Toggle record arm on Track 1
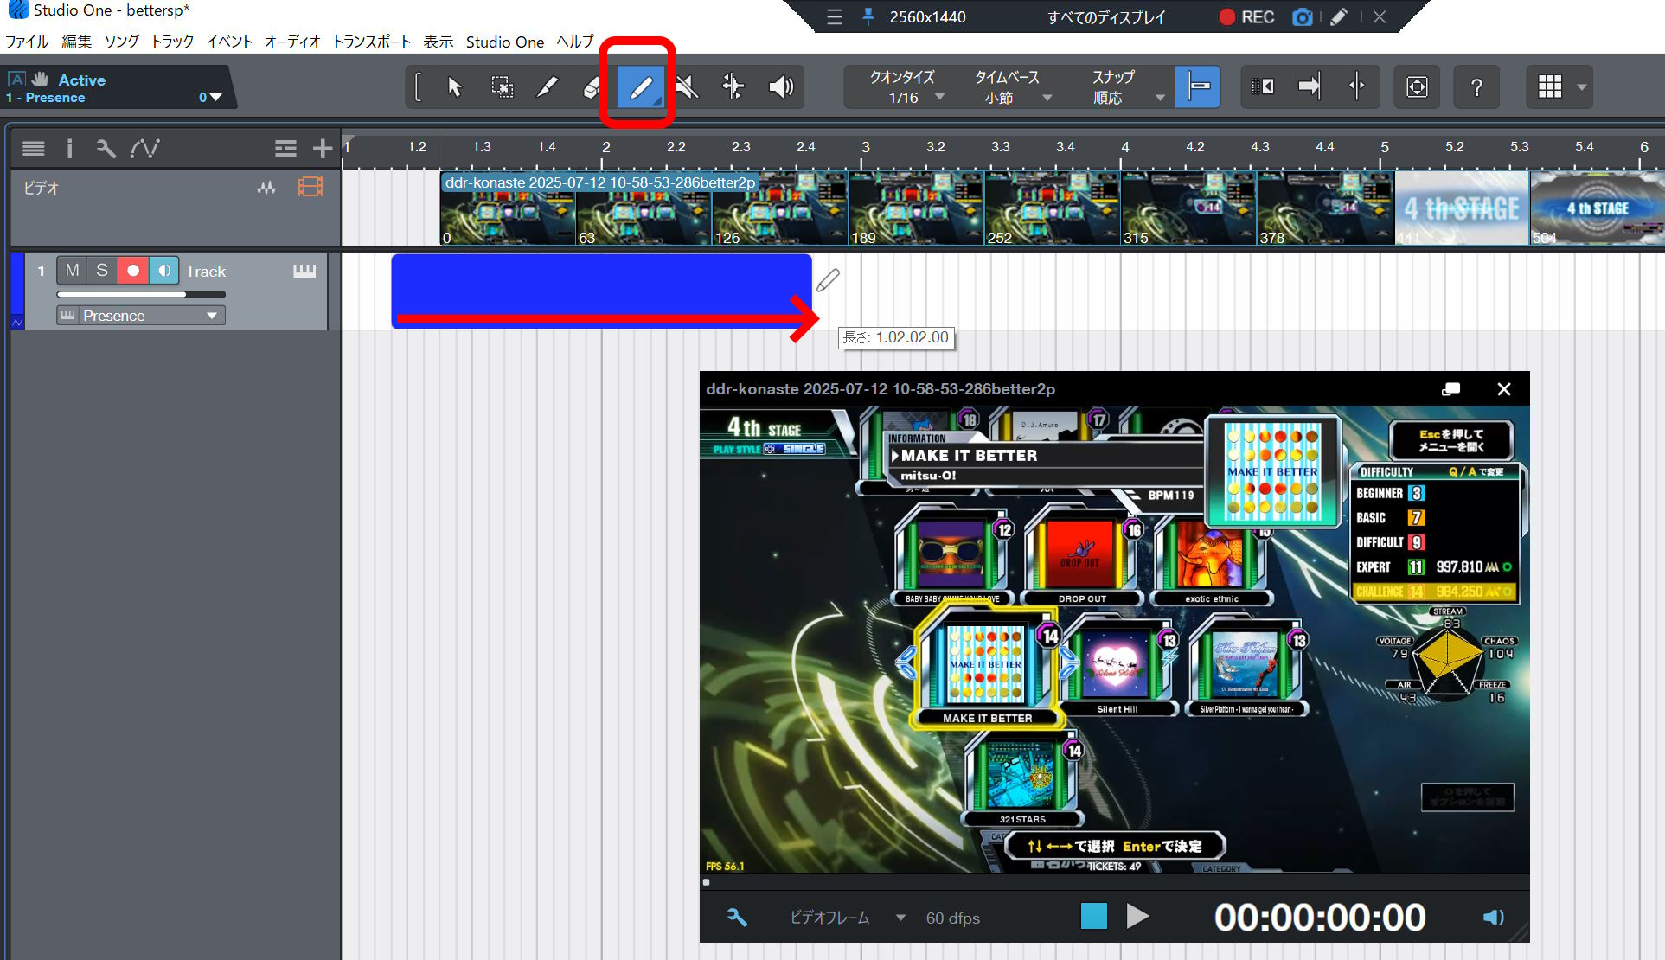1665x960 pixels. (x=133, y=271)
